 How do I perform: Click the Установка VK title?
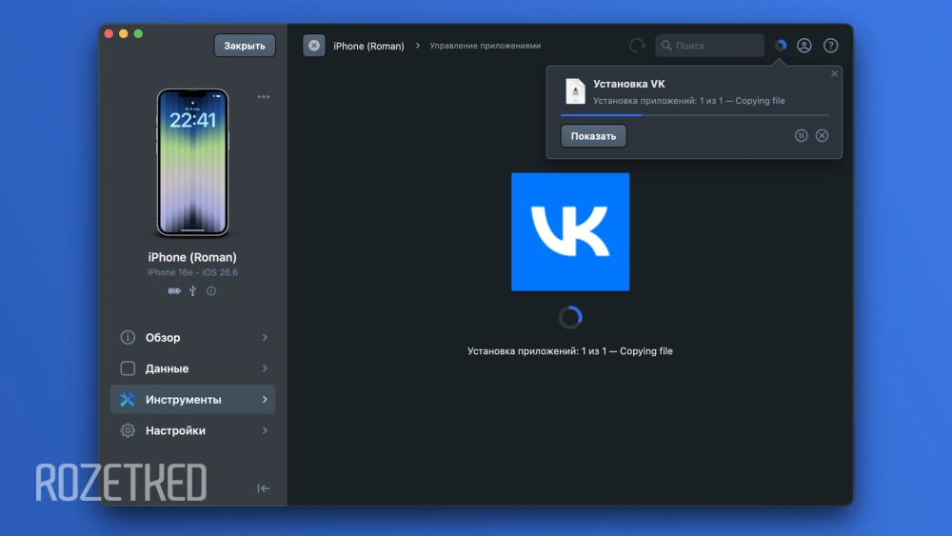[629, 84]
